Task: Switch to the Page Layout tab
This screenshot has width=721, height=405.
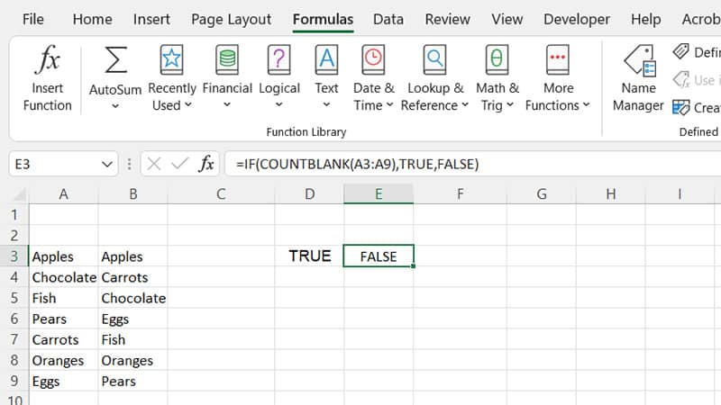Action: (x=232, y=19)
